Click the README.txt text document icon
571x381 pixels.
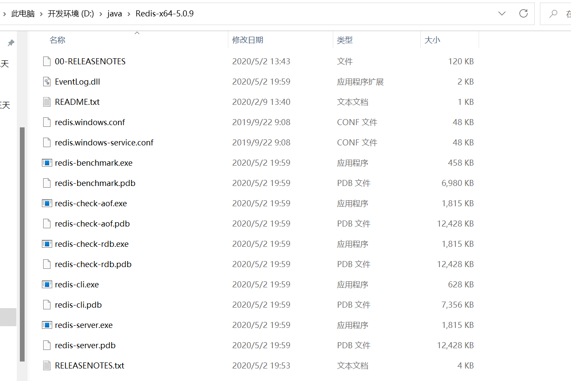[46, 102]
